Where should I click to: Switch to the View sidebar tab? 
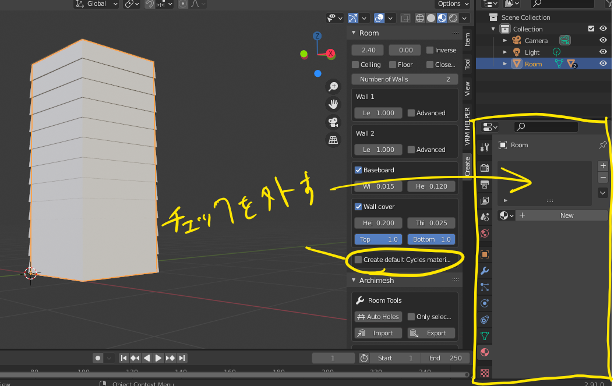point(467,88)
